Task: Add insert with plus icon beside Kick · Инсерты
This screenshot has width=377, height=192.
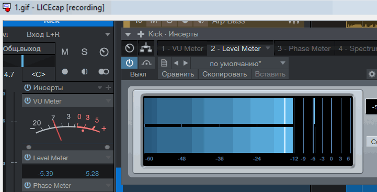Action: click(x=141, y=34)
